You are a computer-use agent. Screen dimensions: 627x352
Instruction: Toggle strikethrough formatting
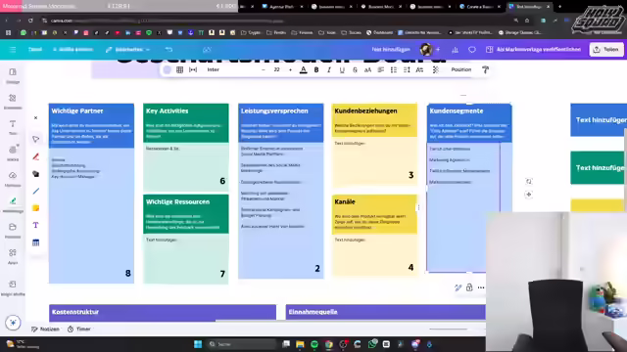355,69
